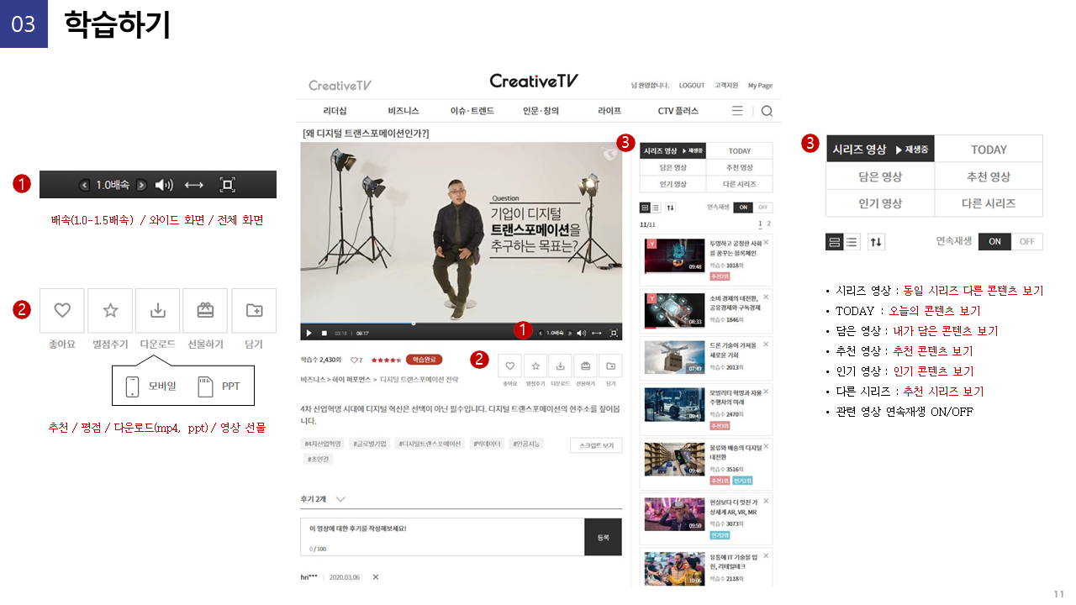The image size is (1076, 605).
Task: Click the 담기 folder icon in the large left callout
Action: (254, 310)
